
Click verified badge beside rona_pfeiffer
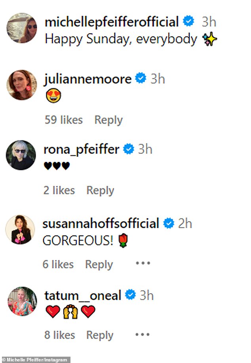(129, 149)
